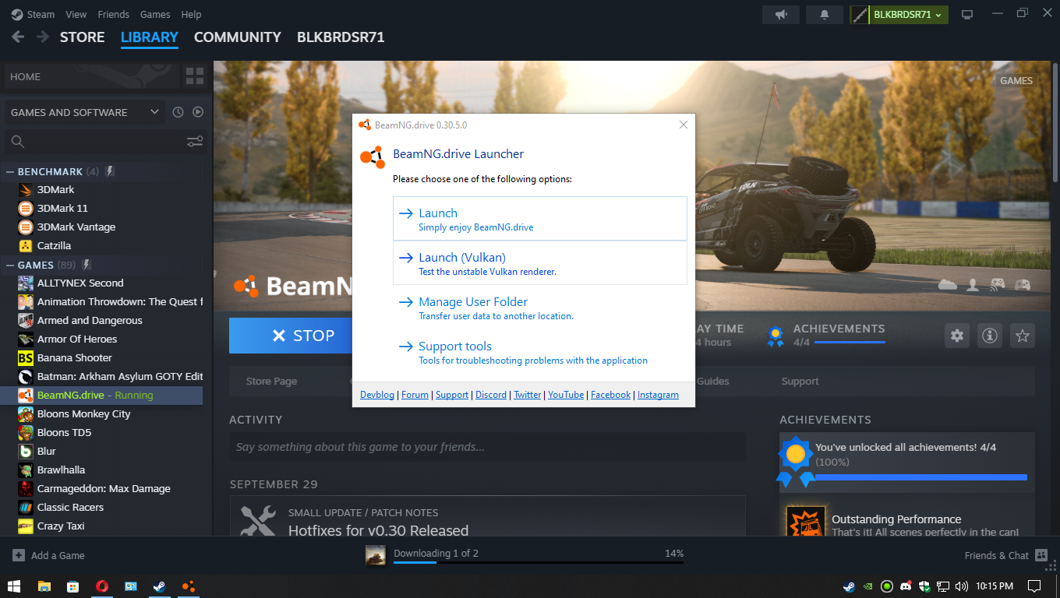This screenshot has height=598, width=1060.
Task: Close the BeamNG.drive launcher window
Action: click(684, 125)
